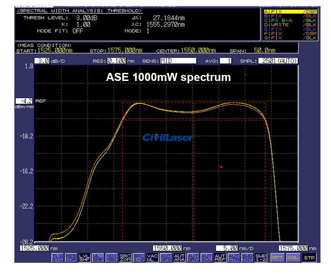Edit the 1550.000 nm center axis field
Screen dimensions: 331x274
coord(168,248)
